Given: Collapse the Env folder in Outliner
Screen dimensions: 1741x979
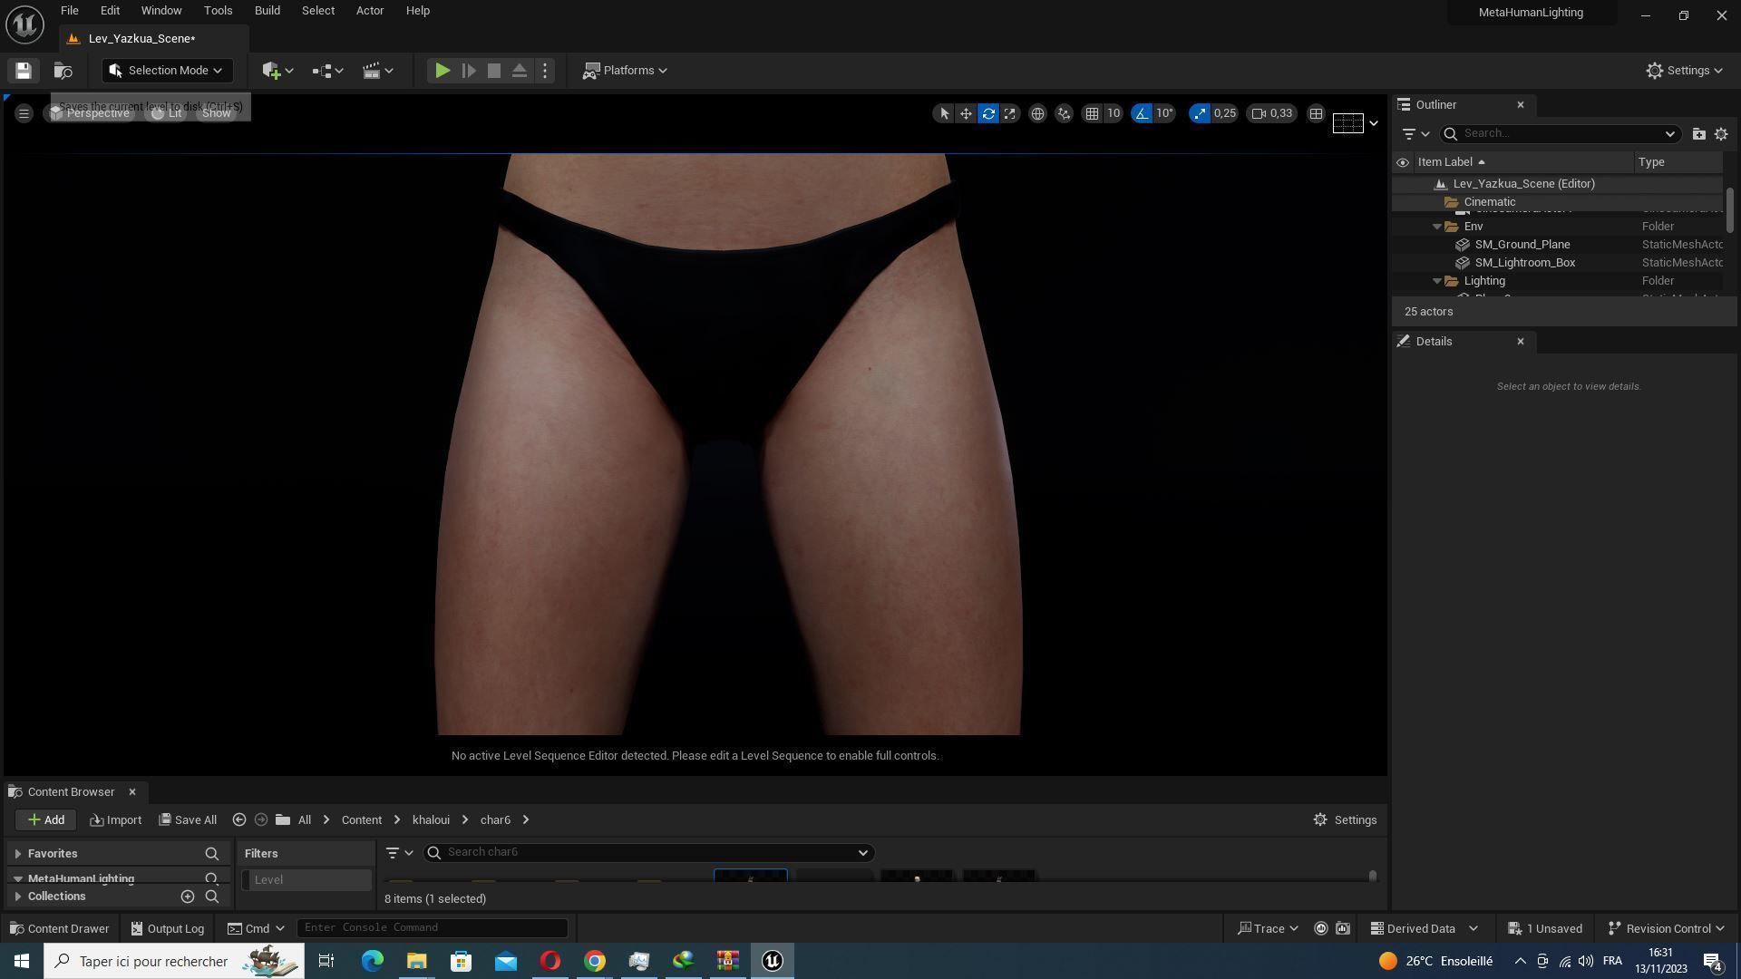Looking at the screenshot, I should [x=1437, y=227].
